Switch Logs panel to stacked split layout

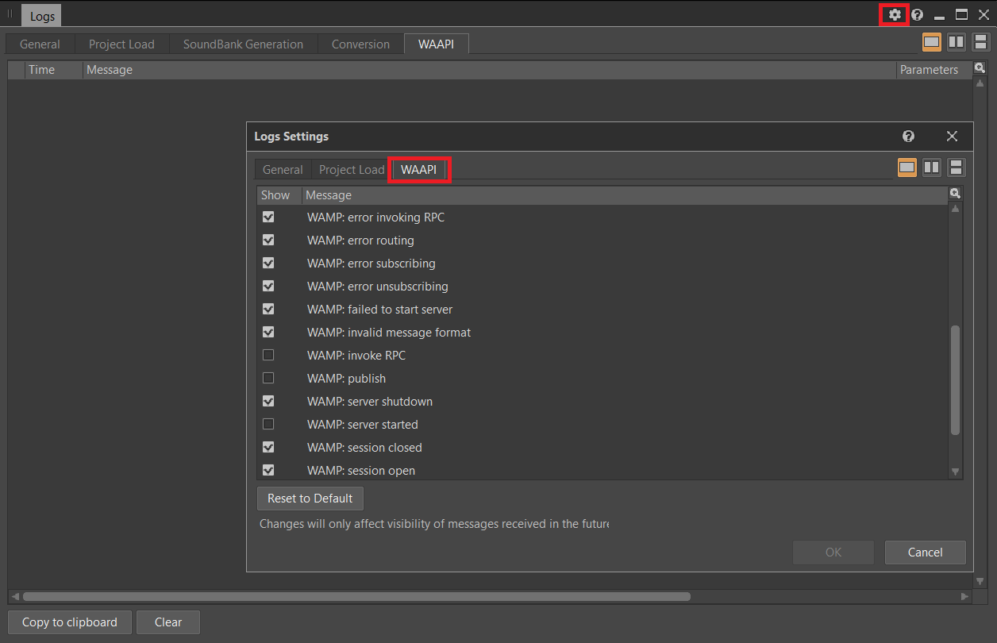[980, 42]
